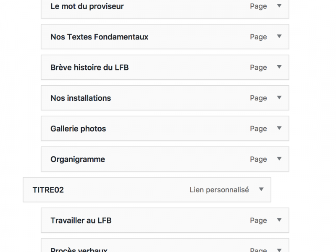Expand Nos Textes Fondamentaux settings arrow
The width and height of the screenshot is (336, 252).
279,37
